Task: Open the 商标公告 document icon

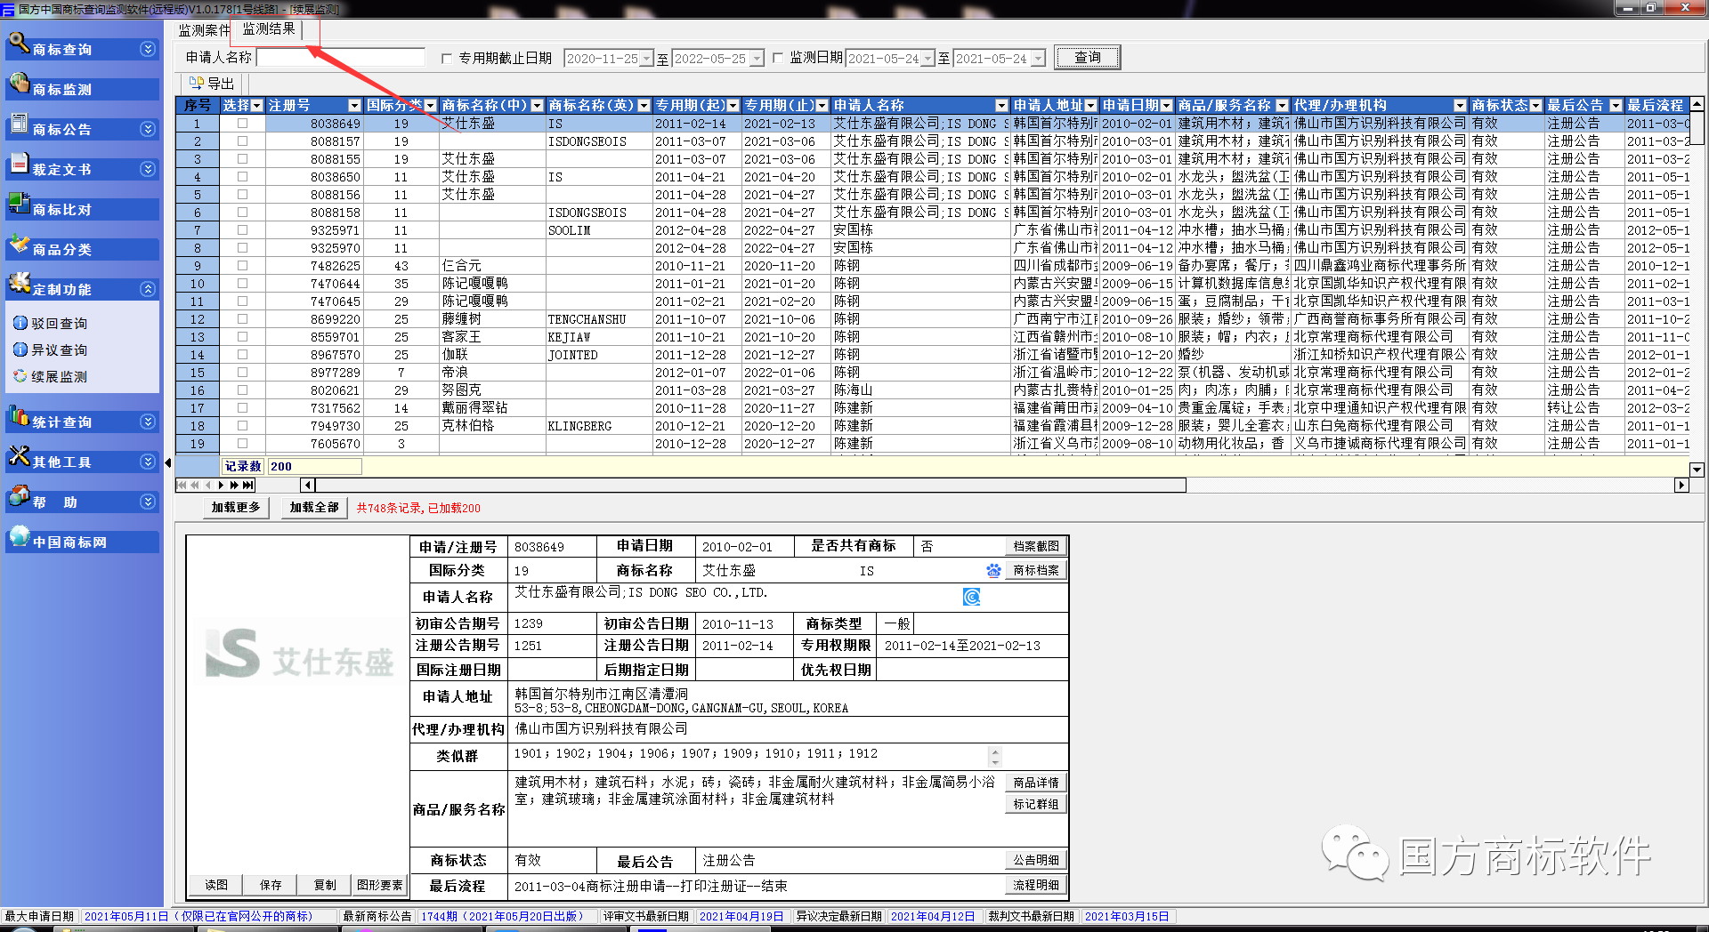Action: [x=19, y=125]
